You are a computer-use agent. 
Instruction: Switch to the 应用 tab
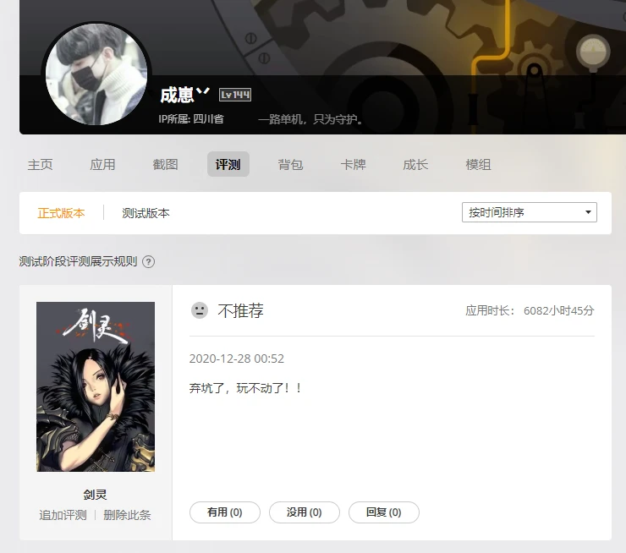click(102, 164)
